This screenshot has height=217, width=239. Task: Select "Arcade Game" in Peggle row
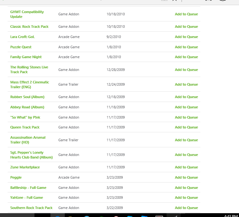click(x=69, y=177)
